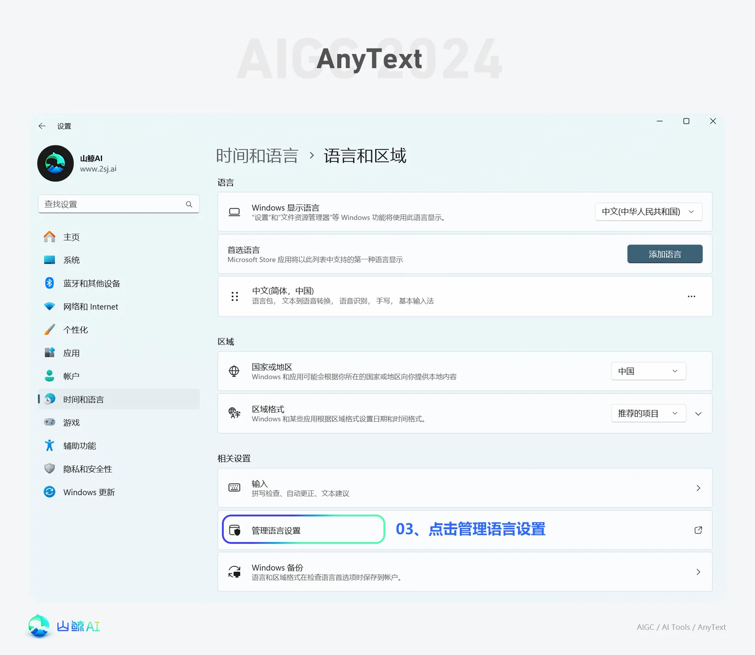Open Windows 显示语言 dropdown

[x=648, y=212]
